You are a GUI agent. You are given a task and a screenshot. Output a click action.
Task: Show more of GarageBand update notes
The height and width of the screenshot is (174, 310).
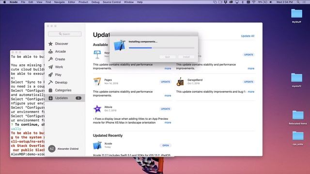click(251, 92)
